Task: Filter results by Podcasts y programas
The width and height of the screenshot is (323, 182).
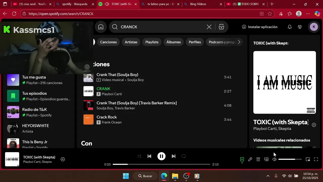Action: (222, 42)
